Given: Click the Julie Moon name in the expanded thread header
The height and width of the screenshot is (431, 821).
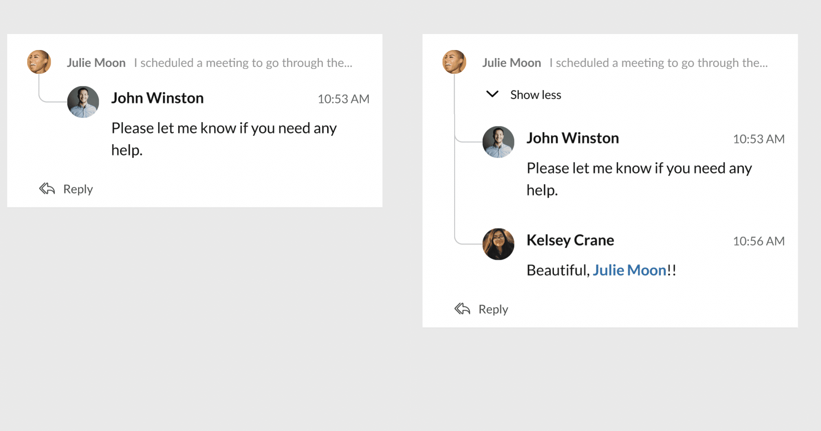Looking at the screenshot, I should click(511, 63).
